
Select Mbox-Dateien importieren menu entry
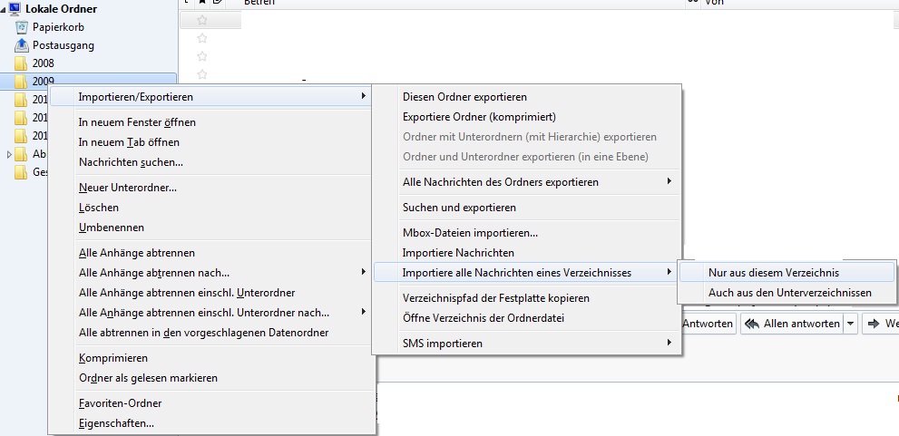pyautogui.click(x=470, y=233)
